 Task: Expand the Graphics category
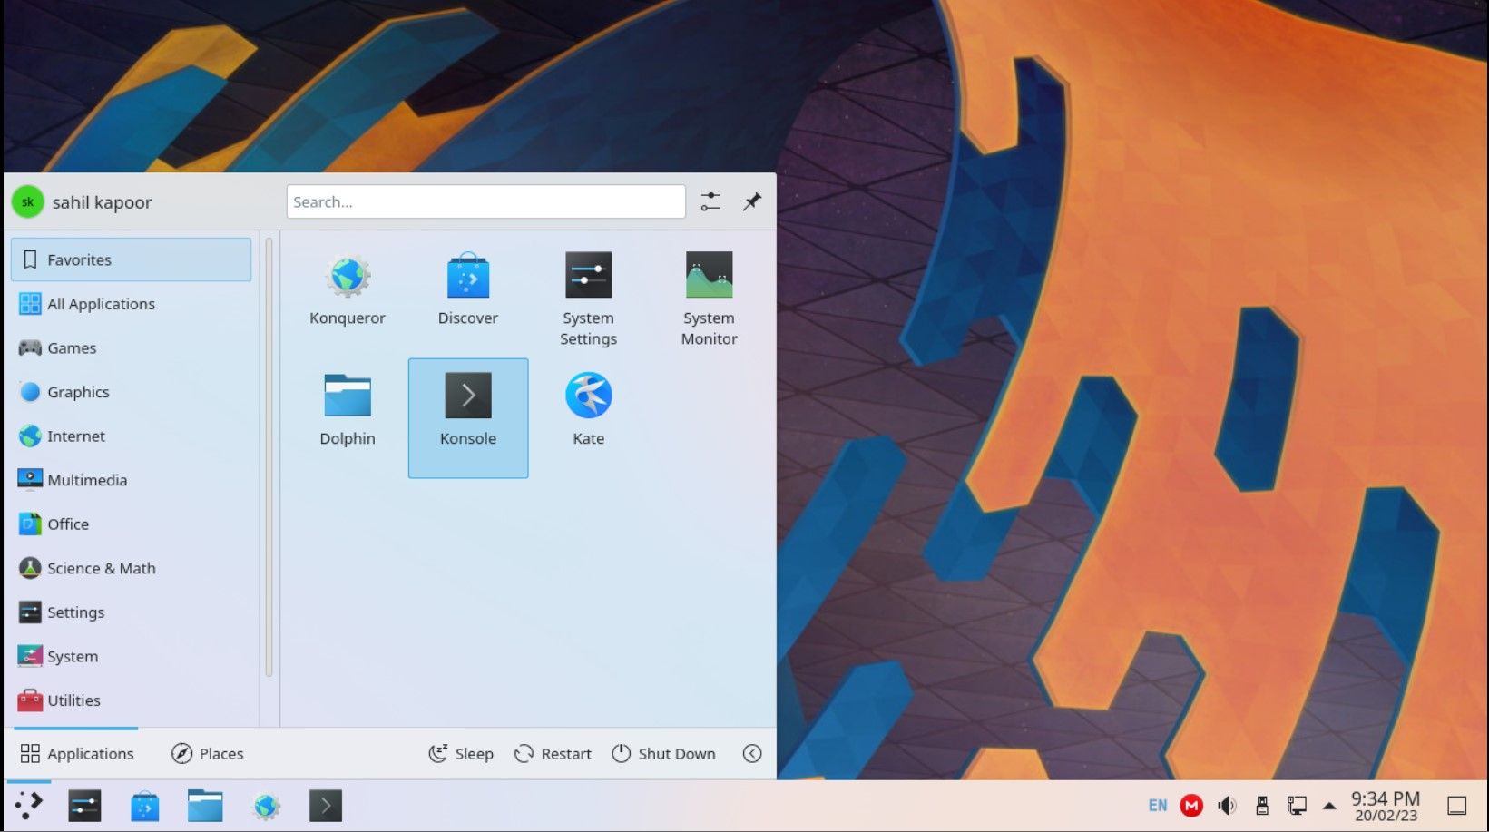(x=77, y=392)
